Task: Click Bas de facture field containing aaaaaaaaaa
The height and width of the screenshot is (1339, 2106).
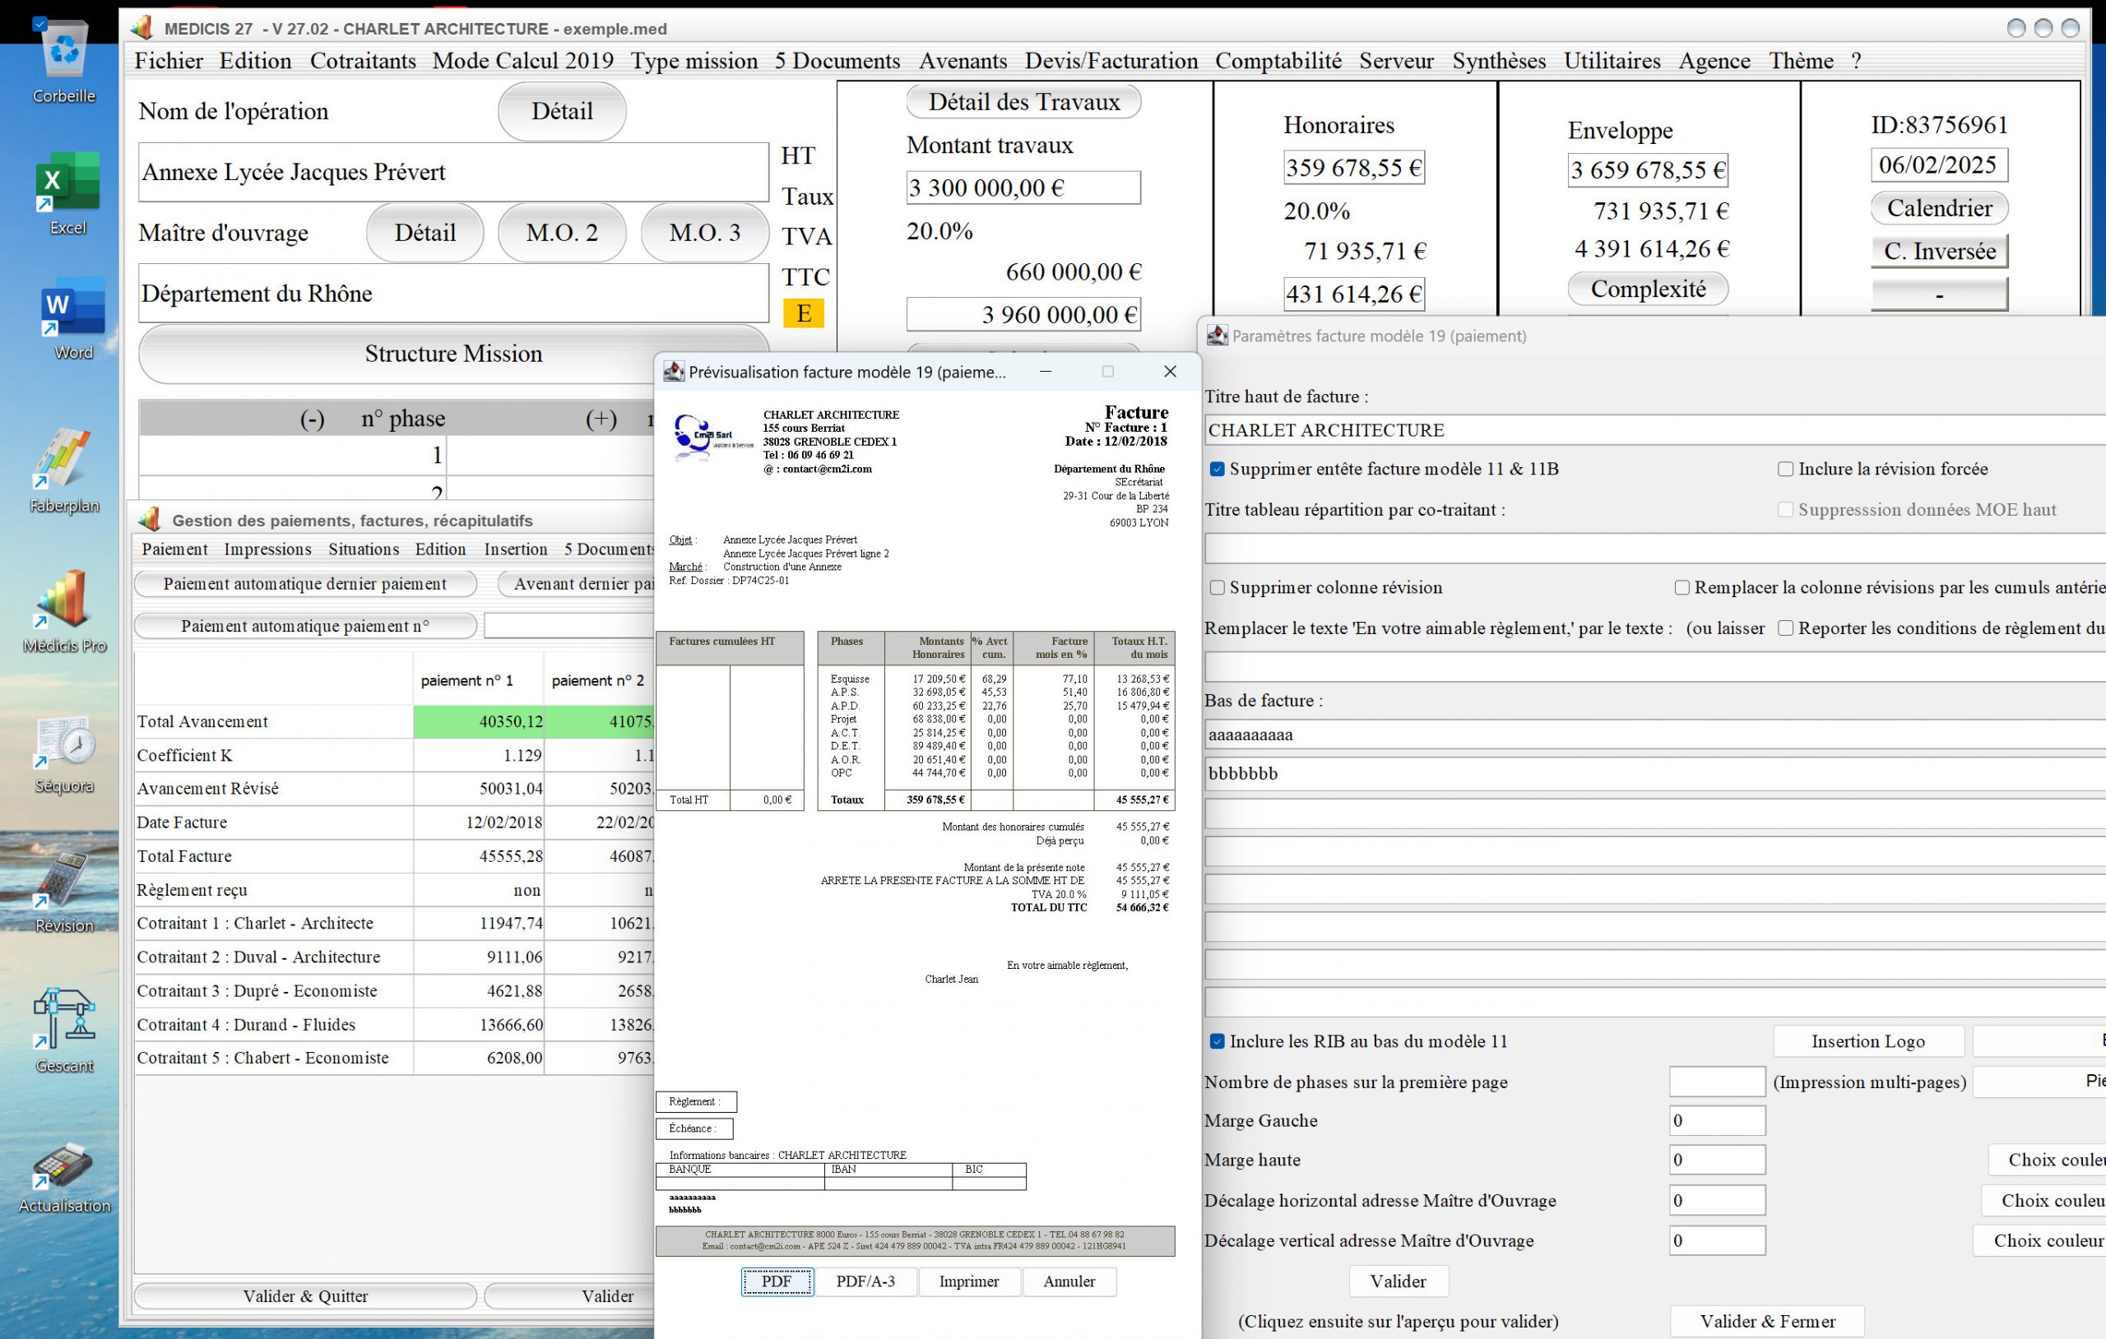Action: point(1654,734)
